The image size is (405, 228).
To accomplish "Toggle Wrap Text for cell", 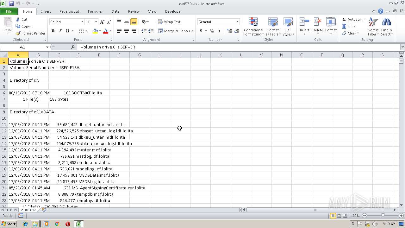I will pyautogui.click(x=169, y=22).
